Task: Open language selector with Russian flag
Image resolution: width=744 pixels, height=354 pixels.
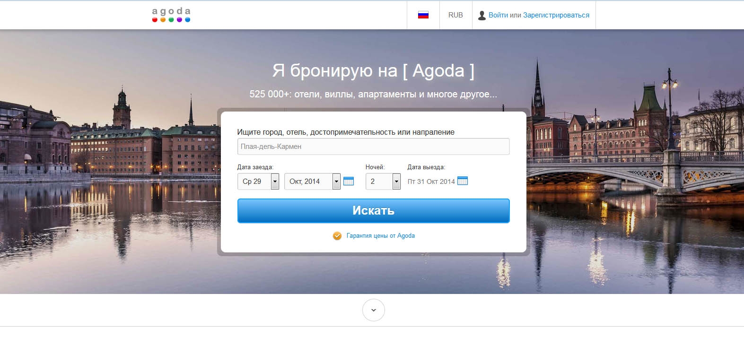Action: coord(423,15)
